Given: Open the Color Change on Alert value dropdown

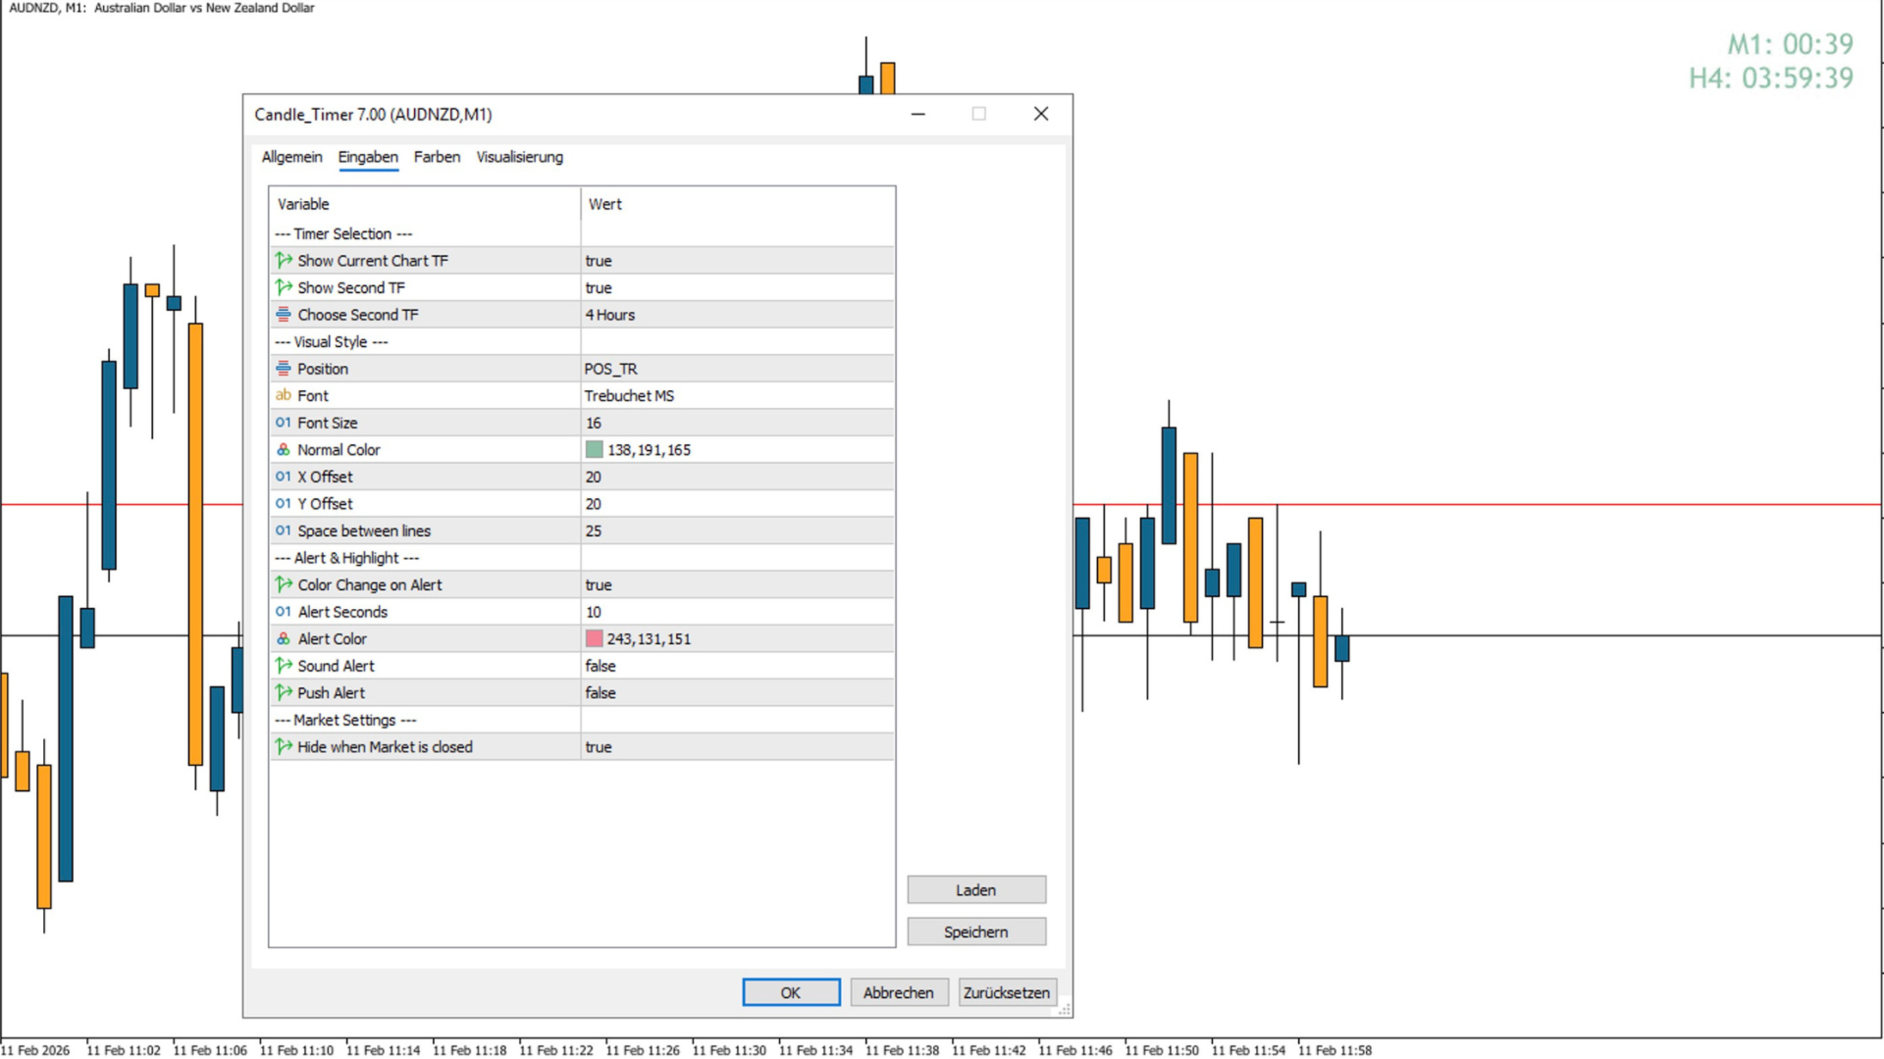Looking at the screenshot, I should pyautogui.click(x=736, y=585).
